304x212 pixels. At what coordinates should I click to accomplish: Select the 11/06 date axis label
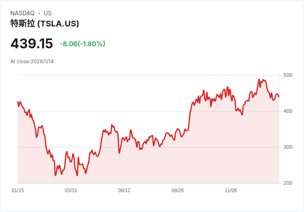[231, 191]
